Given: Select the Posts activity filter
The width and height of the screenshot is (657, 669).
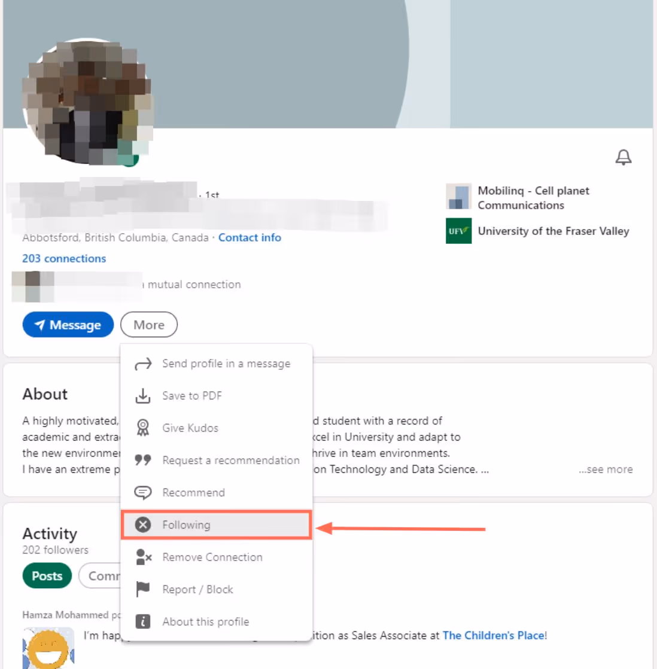Looking at the screenshot, I should [47, 576].
